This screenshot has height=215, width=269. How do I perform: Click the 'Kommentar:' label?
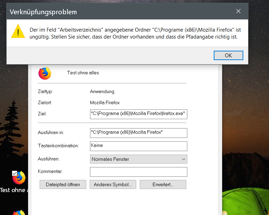(x=50, y=172)
